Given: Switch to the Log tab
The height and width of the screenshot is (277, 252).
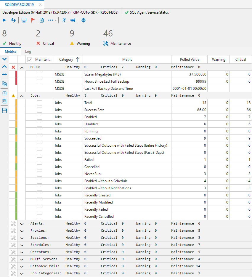Looking at the screenshot, I should tap(28, 52).
